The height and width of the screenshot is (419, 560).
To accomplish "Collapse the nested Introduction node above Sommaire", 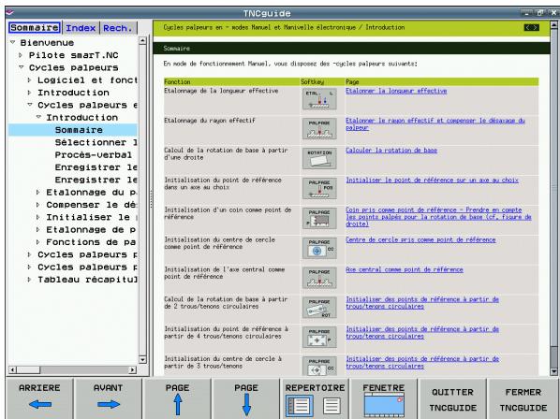I will pos(38,117).
